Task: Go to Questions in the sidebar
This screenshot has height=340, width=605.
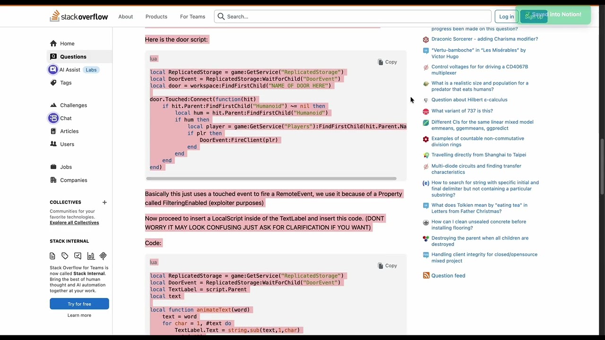Action: click(x=73, y=57)
